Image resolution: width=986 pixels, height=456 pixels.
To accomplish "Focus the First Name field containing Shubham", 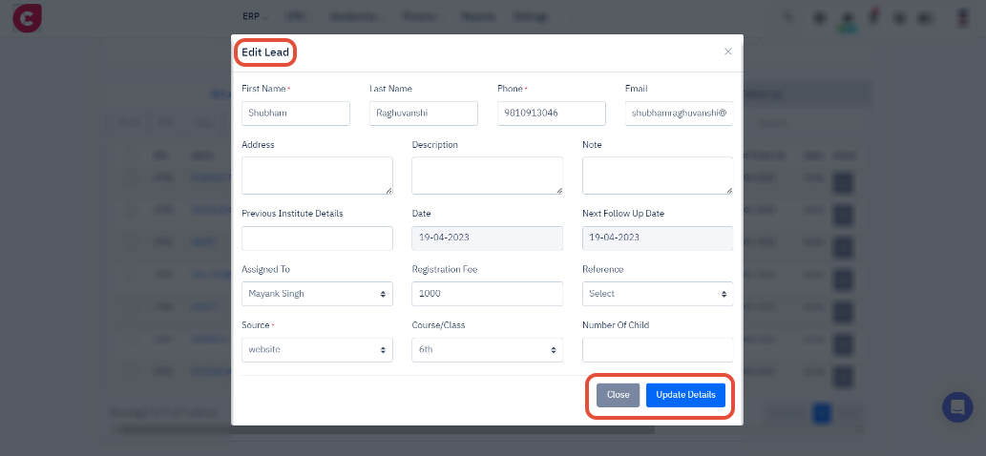I will click(x=296, y=114).
